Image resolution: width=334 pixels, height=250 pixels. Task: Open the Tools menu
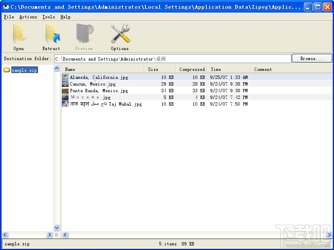(48, 17)
